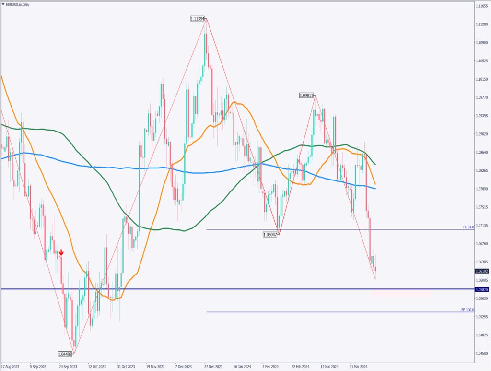Click the 12 Oct 2023 date label

[x=97, y=366]
